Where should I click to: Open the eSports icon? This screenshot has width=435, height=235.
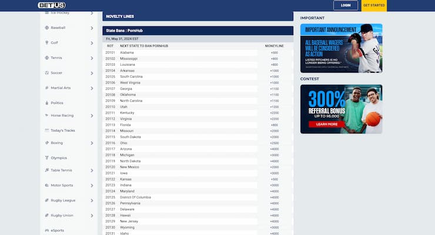pos(46,230)
